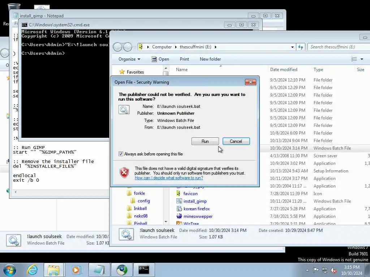The image size is (370, 277).
Task: Click the install_gimp file icon
Action: click(x=179, y=201)
